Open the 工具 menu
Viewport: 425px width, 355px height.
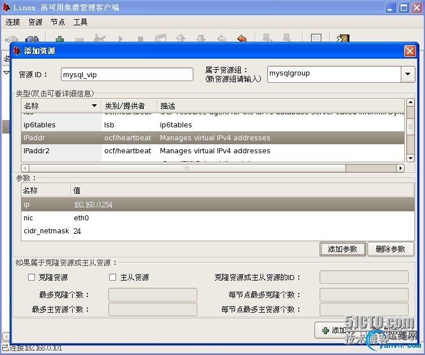pyautogui.click(x=80, y=22)
